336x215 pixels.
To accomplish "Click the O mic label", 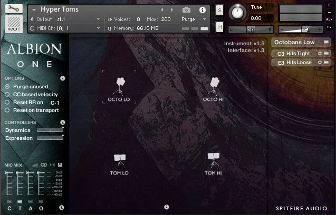I will (41, 208).
